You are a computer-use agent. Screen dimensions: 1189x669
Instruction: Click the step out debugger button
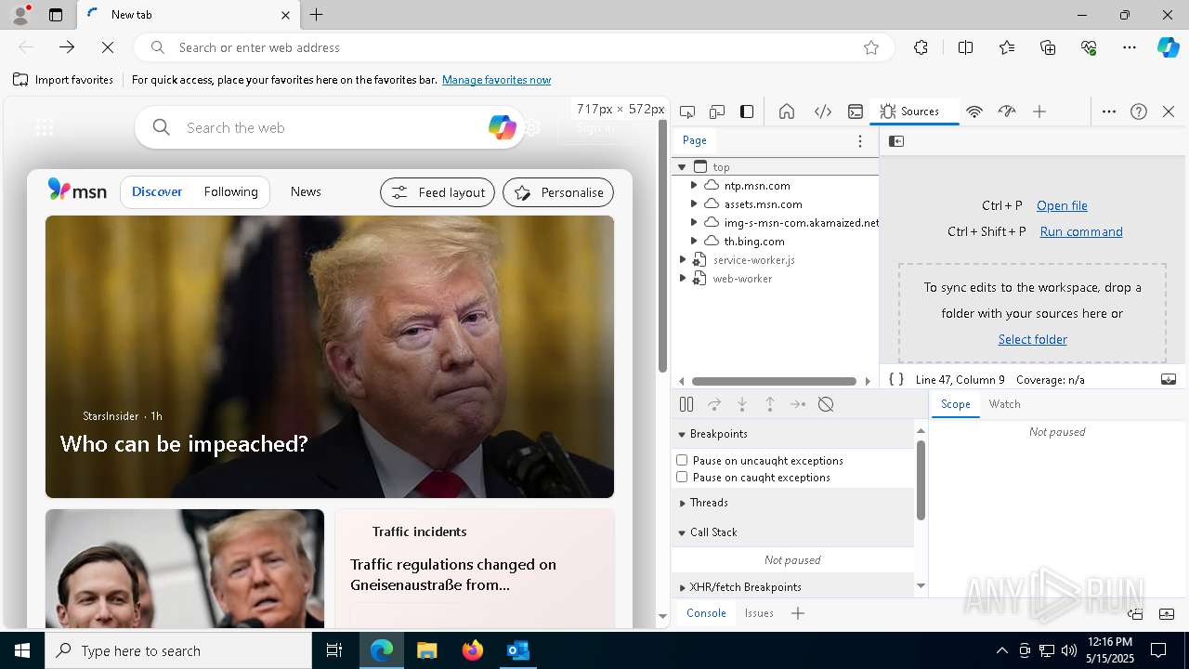[770, 404]
